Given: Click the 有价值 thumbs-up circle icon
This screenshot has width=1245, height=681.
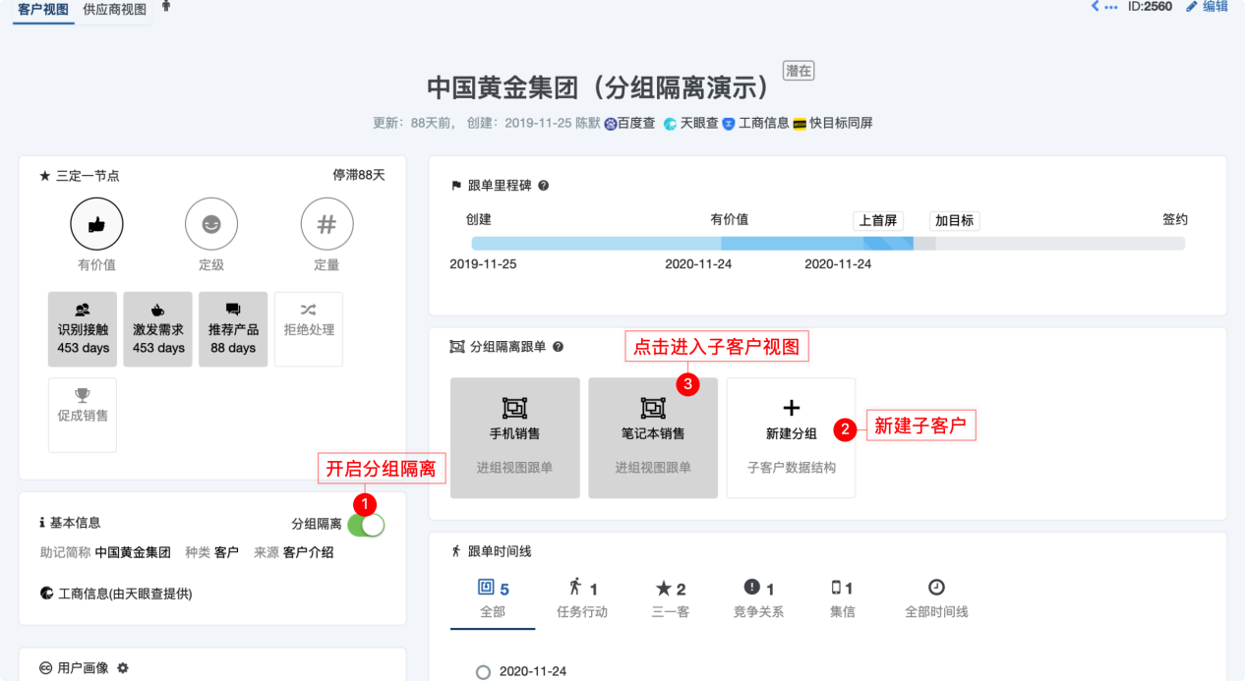Looking at the screenshot, I should 96,224.
